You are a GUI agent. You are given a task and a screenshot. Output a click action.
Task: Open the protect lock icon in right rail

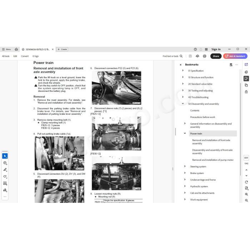click(x=246, y=92)
